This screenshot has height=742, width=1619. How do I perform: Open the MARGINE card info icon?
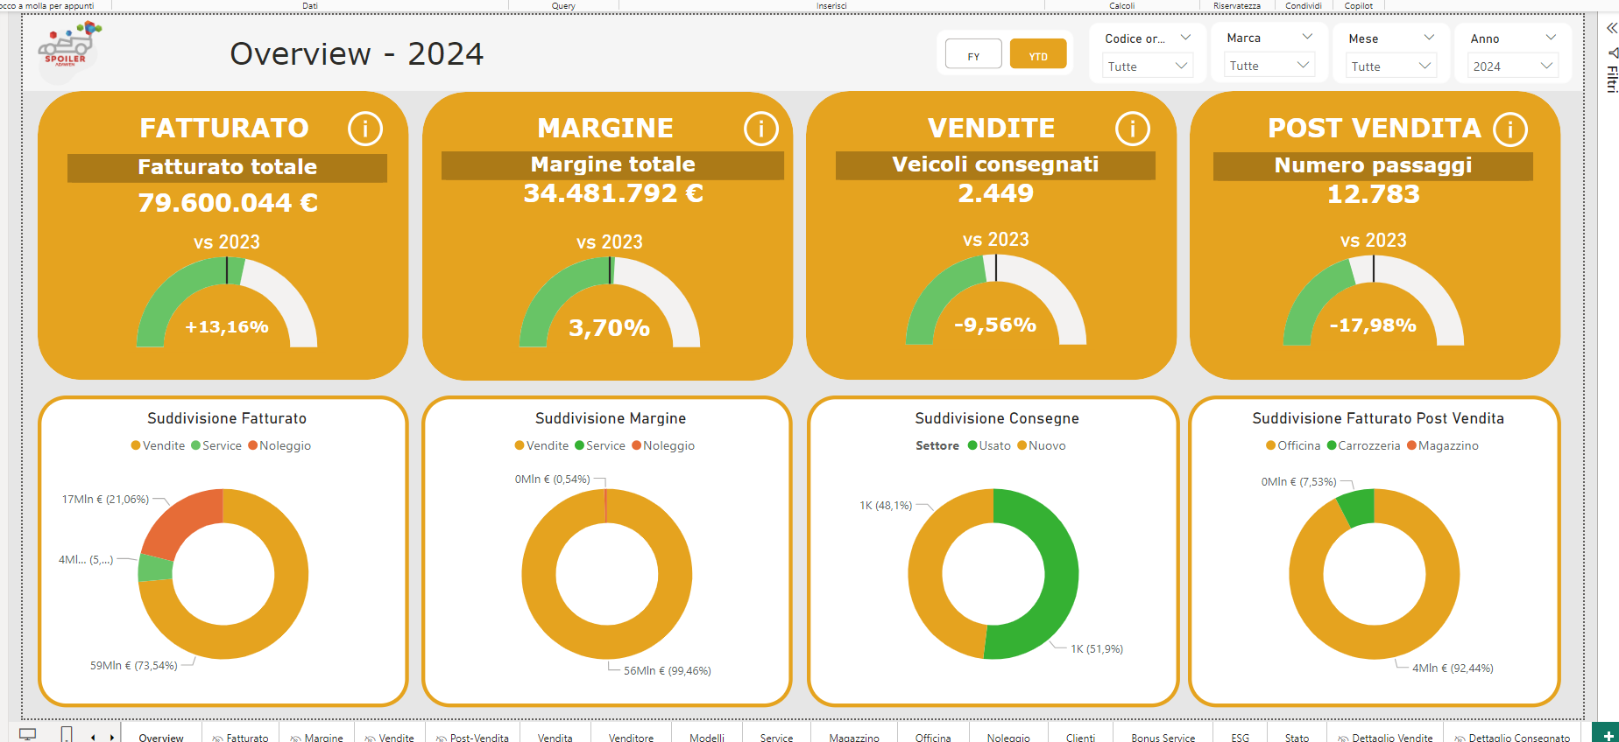tap(761, 129)
